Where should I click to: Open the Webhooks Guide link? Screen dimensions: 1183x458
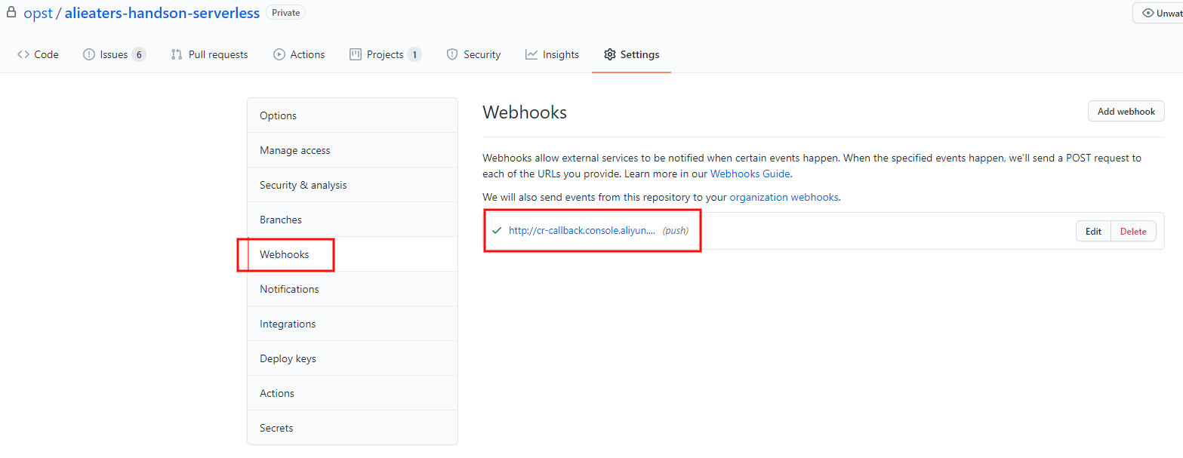[x=750, y=174]
